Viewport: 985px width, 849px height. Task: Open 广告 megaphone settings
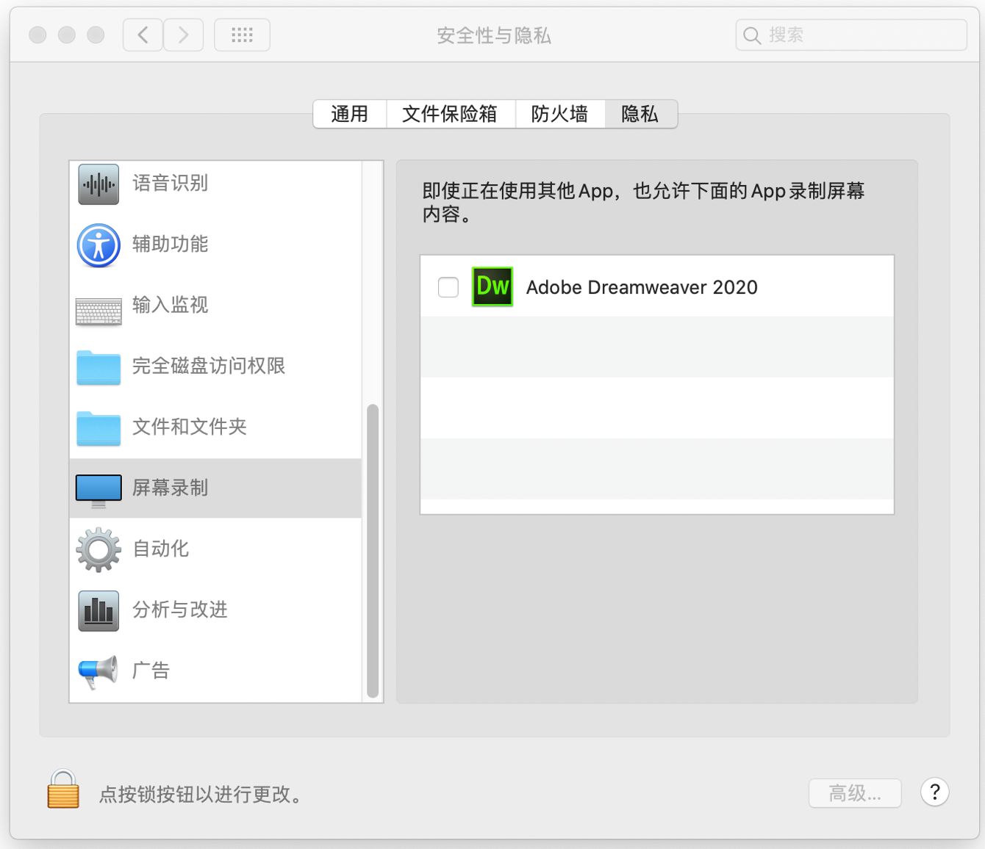point(98,670)
